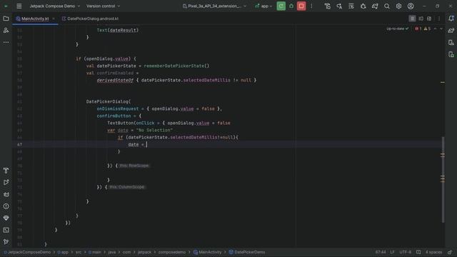457x257 pixels.
Task: Open the Git version control tool window
Action: 6,241
